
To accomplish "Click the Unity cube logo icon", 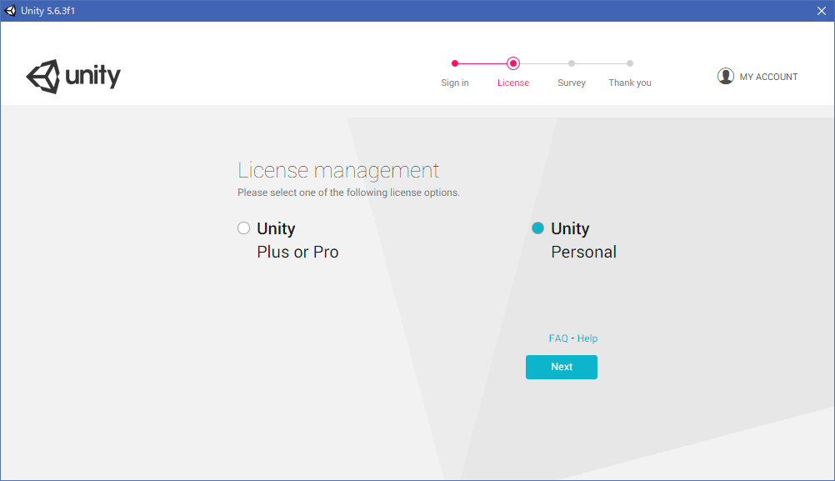I will (x=43, y=77).
